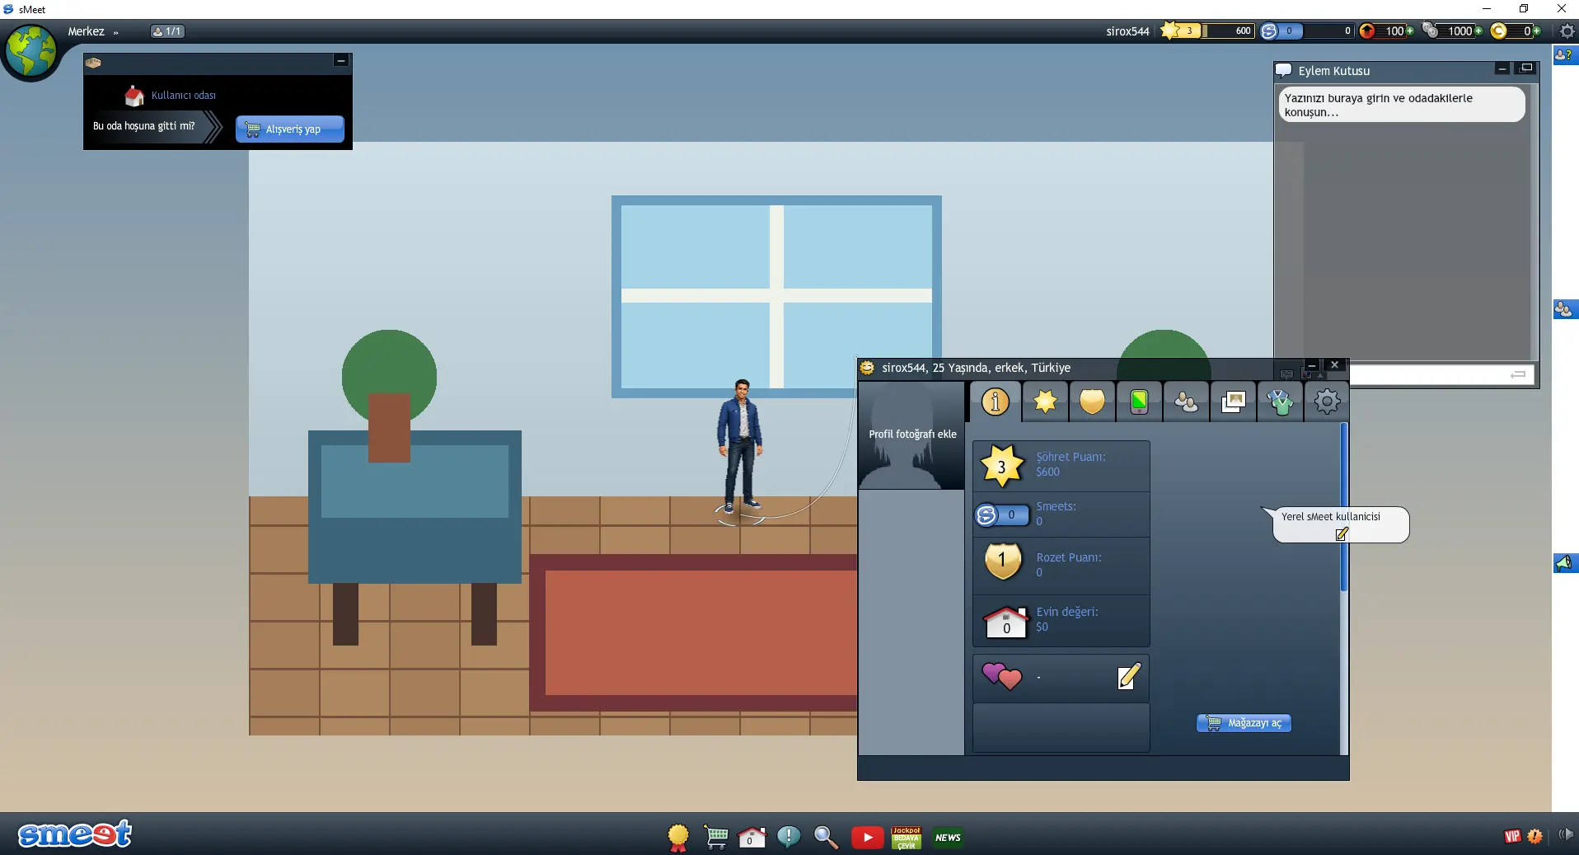Click the avatar character in the room
This screenshot has width=1579, height=855.
(740, 447)
